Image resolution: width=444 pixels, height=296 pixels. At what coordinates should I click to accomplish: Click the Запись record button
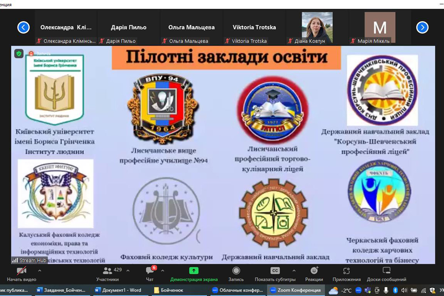236,274
